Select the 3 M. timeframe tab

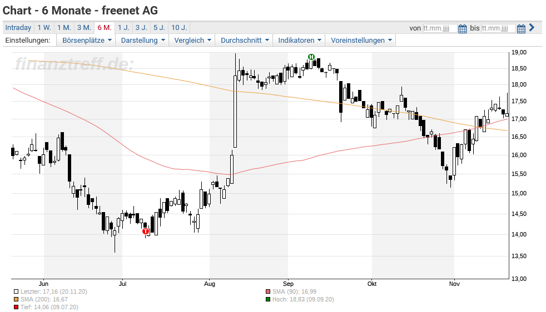[85, 27]
